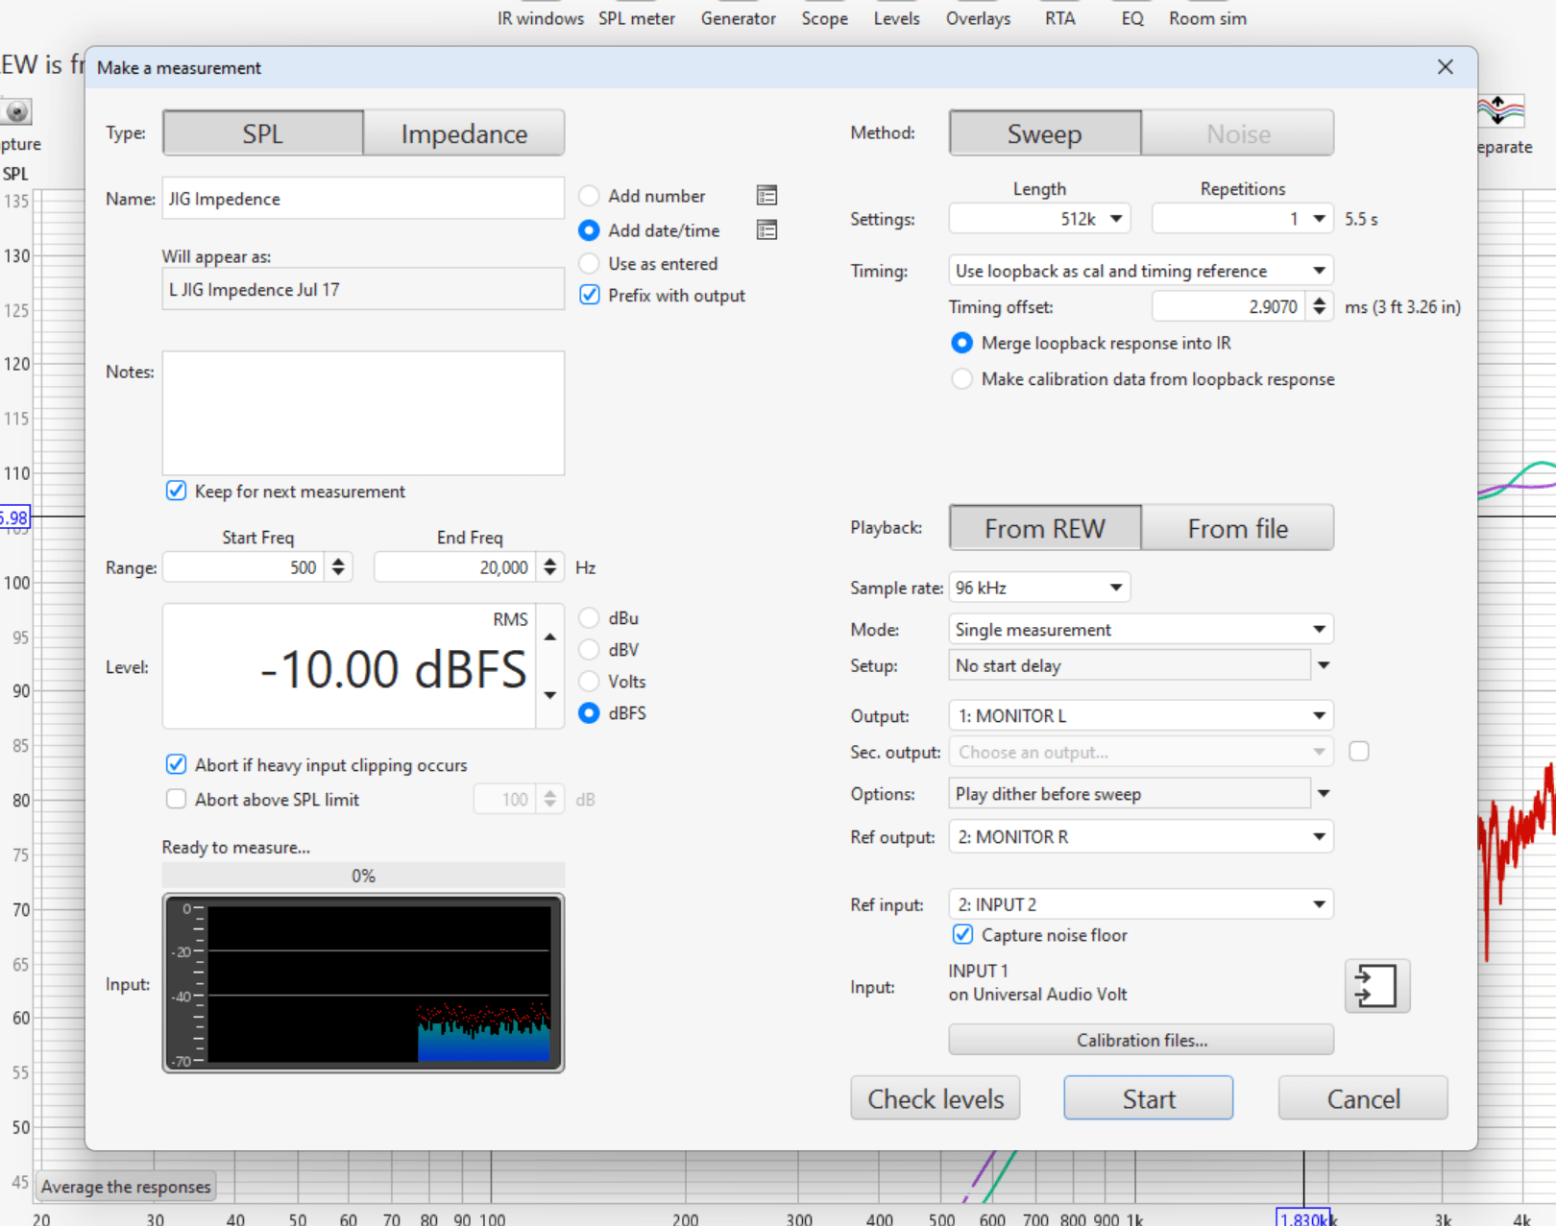The image size is (1556, 1226).
Task: Select Merge loopback response into IR
Action: coord(961,343)
